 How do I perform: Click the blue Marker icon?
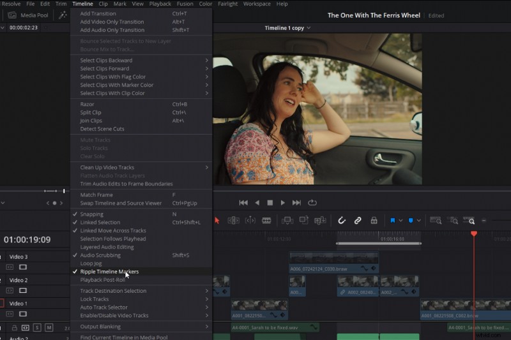[x=411, y=221]
